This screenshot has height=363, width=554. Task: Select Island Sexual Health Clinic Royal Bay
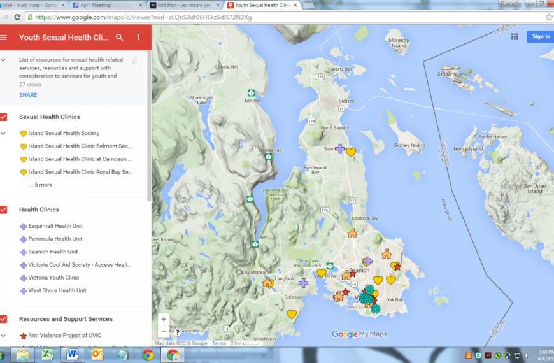76,172
